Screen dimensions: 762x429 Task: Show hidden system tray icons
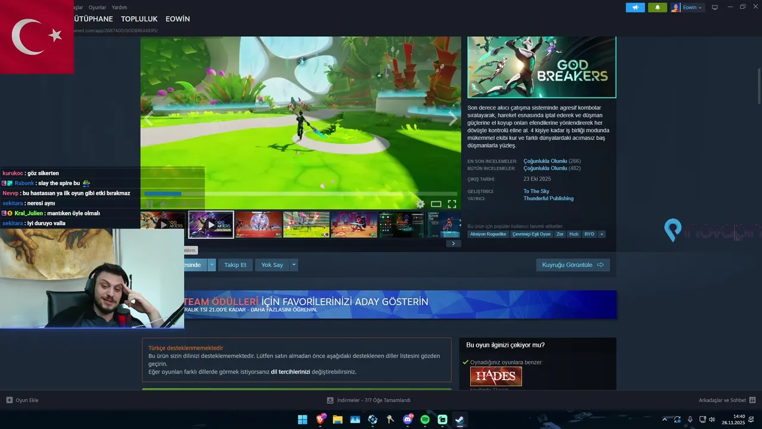click(665, 419)
